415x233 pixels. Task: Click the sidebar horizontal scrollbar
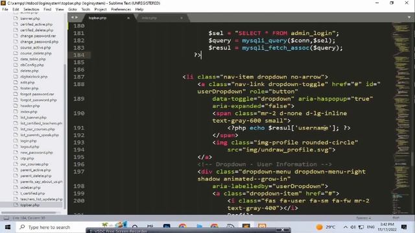click(29, 212)
